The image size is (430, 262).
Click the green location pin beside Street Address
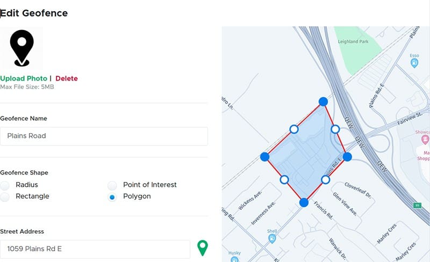[x=202, y=248]
